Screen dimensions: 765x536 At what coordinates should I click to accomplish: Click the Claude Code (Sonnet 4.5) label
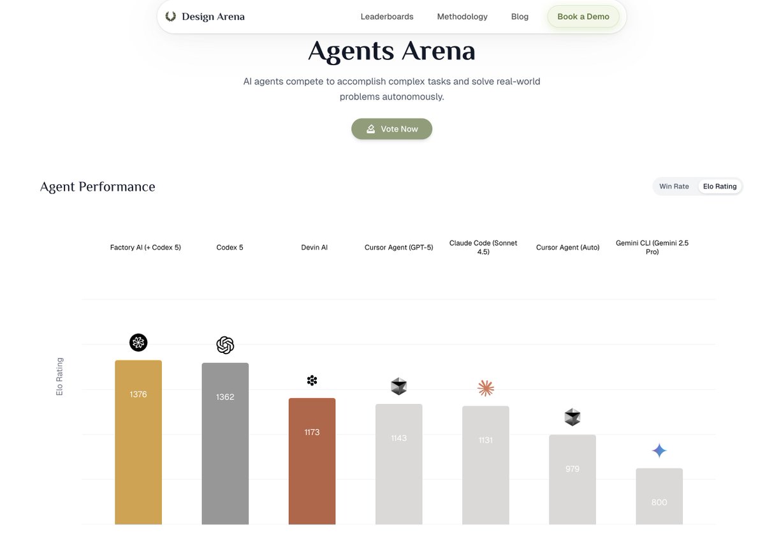(483, 247)
